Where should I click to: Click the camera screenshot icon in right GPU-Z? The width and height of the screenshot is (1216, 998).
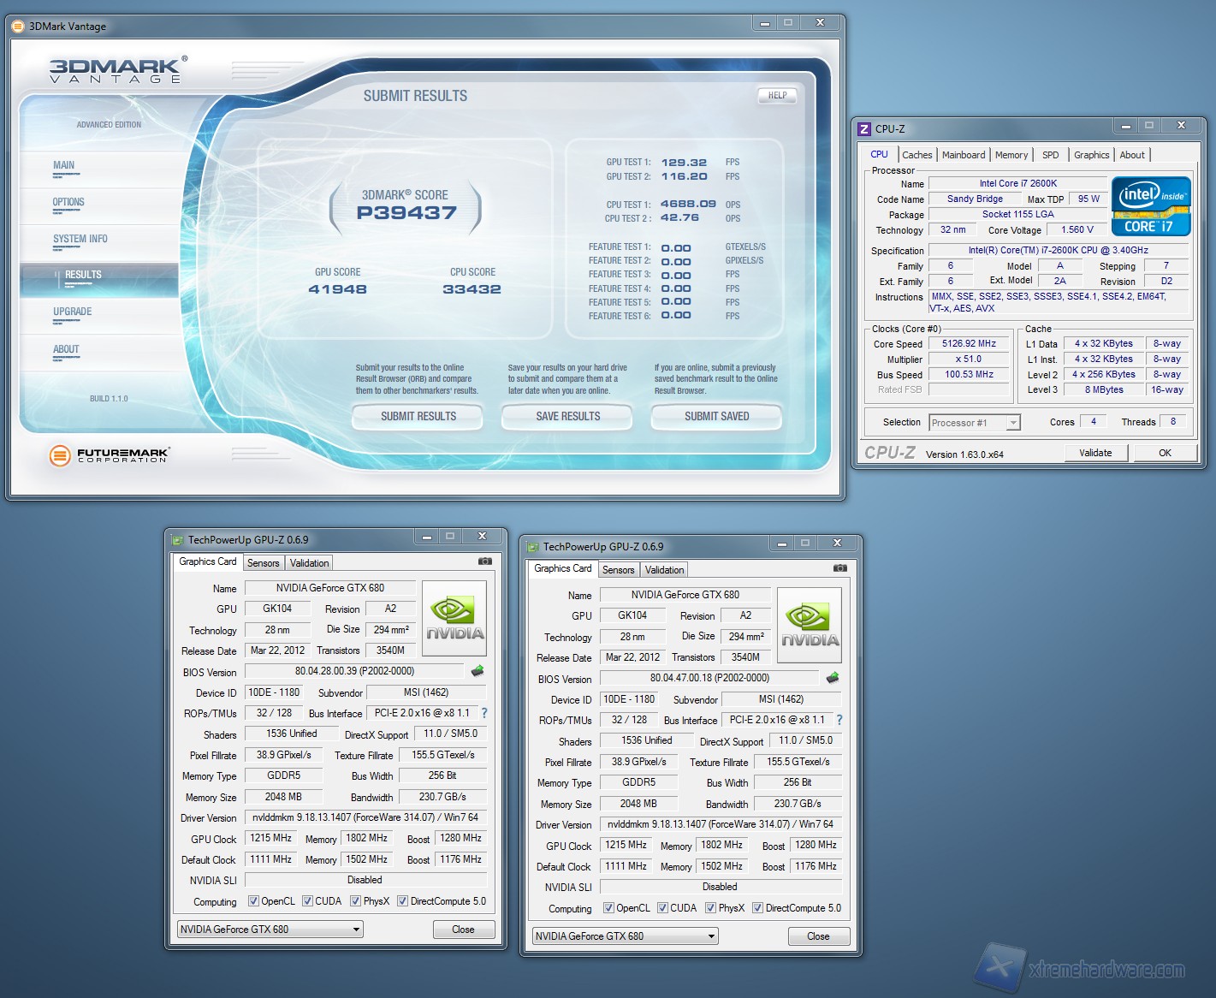coord(840,568)
